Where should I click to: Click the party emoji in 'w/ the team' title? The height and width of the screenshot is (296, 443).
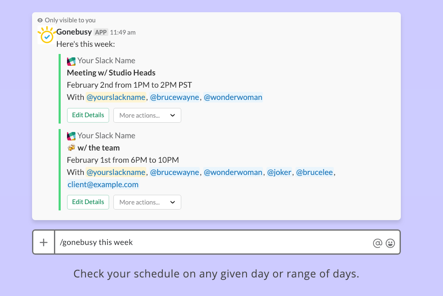coord(71,147)
